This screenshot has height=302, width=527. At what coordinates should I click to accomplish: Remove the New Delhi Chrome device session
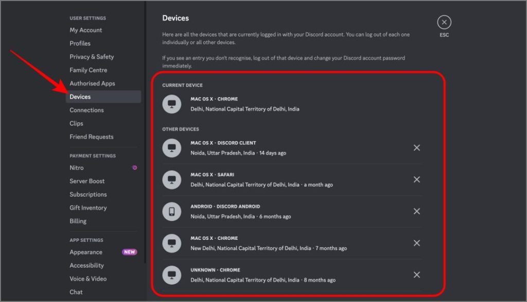[416, 243]
